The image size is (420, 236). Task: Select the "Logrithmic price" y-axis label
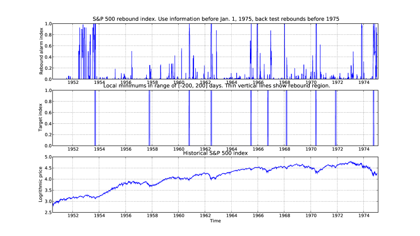[x=40, y=184]
